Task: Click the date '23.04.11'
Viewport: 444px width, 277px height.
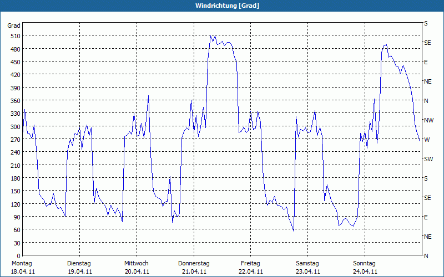Action: (308, 272)
